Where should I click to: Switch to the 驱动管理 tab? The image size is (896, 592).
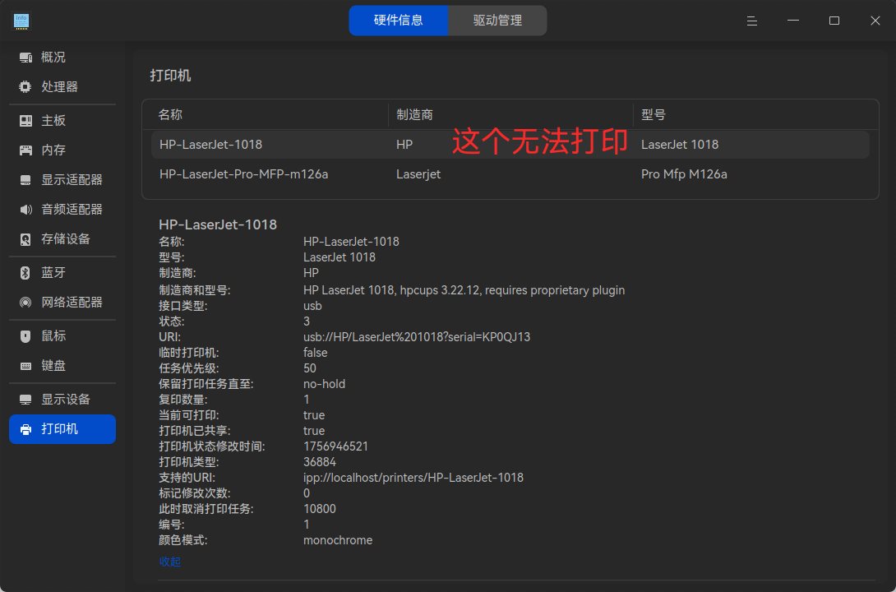[497, 21]
